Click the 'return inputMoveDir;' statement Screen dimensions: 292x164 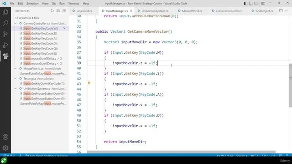[x=125, y=142]
